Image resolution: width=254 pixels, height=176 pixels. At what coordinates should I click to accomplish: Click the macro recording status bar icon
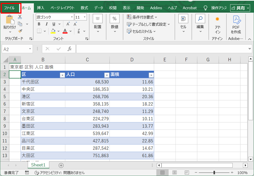27,172
